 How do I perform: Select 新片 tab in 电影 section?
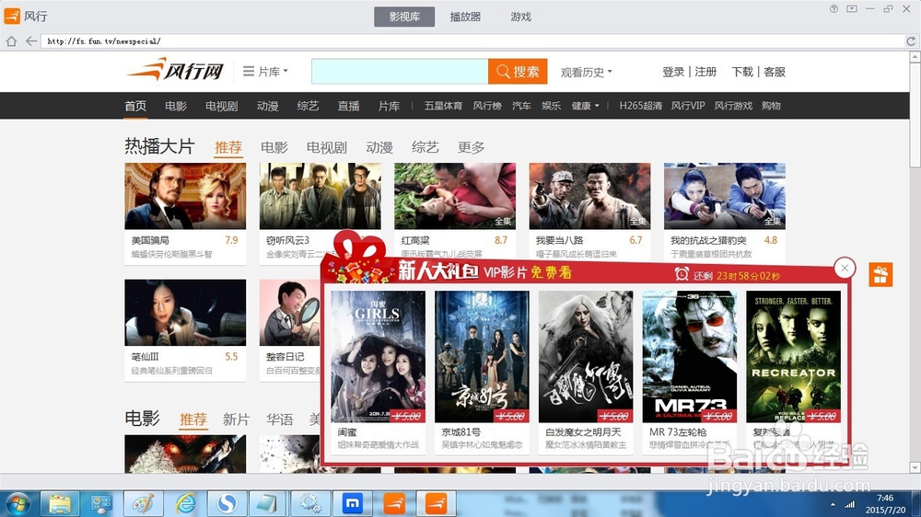click(236, 419)
